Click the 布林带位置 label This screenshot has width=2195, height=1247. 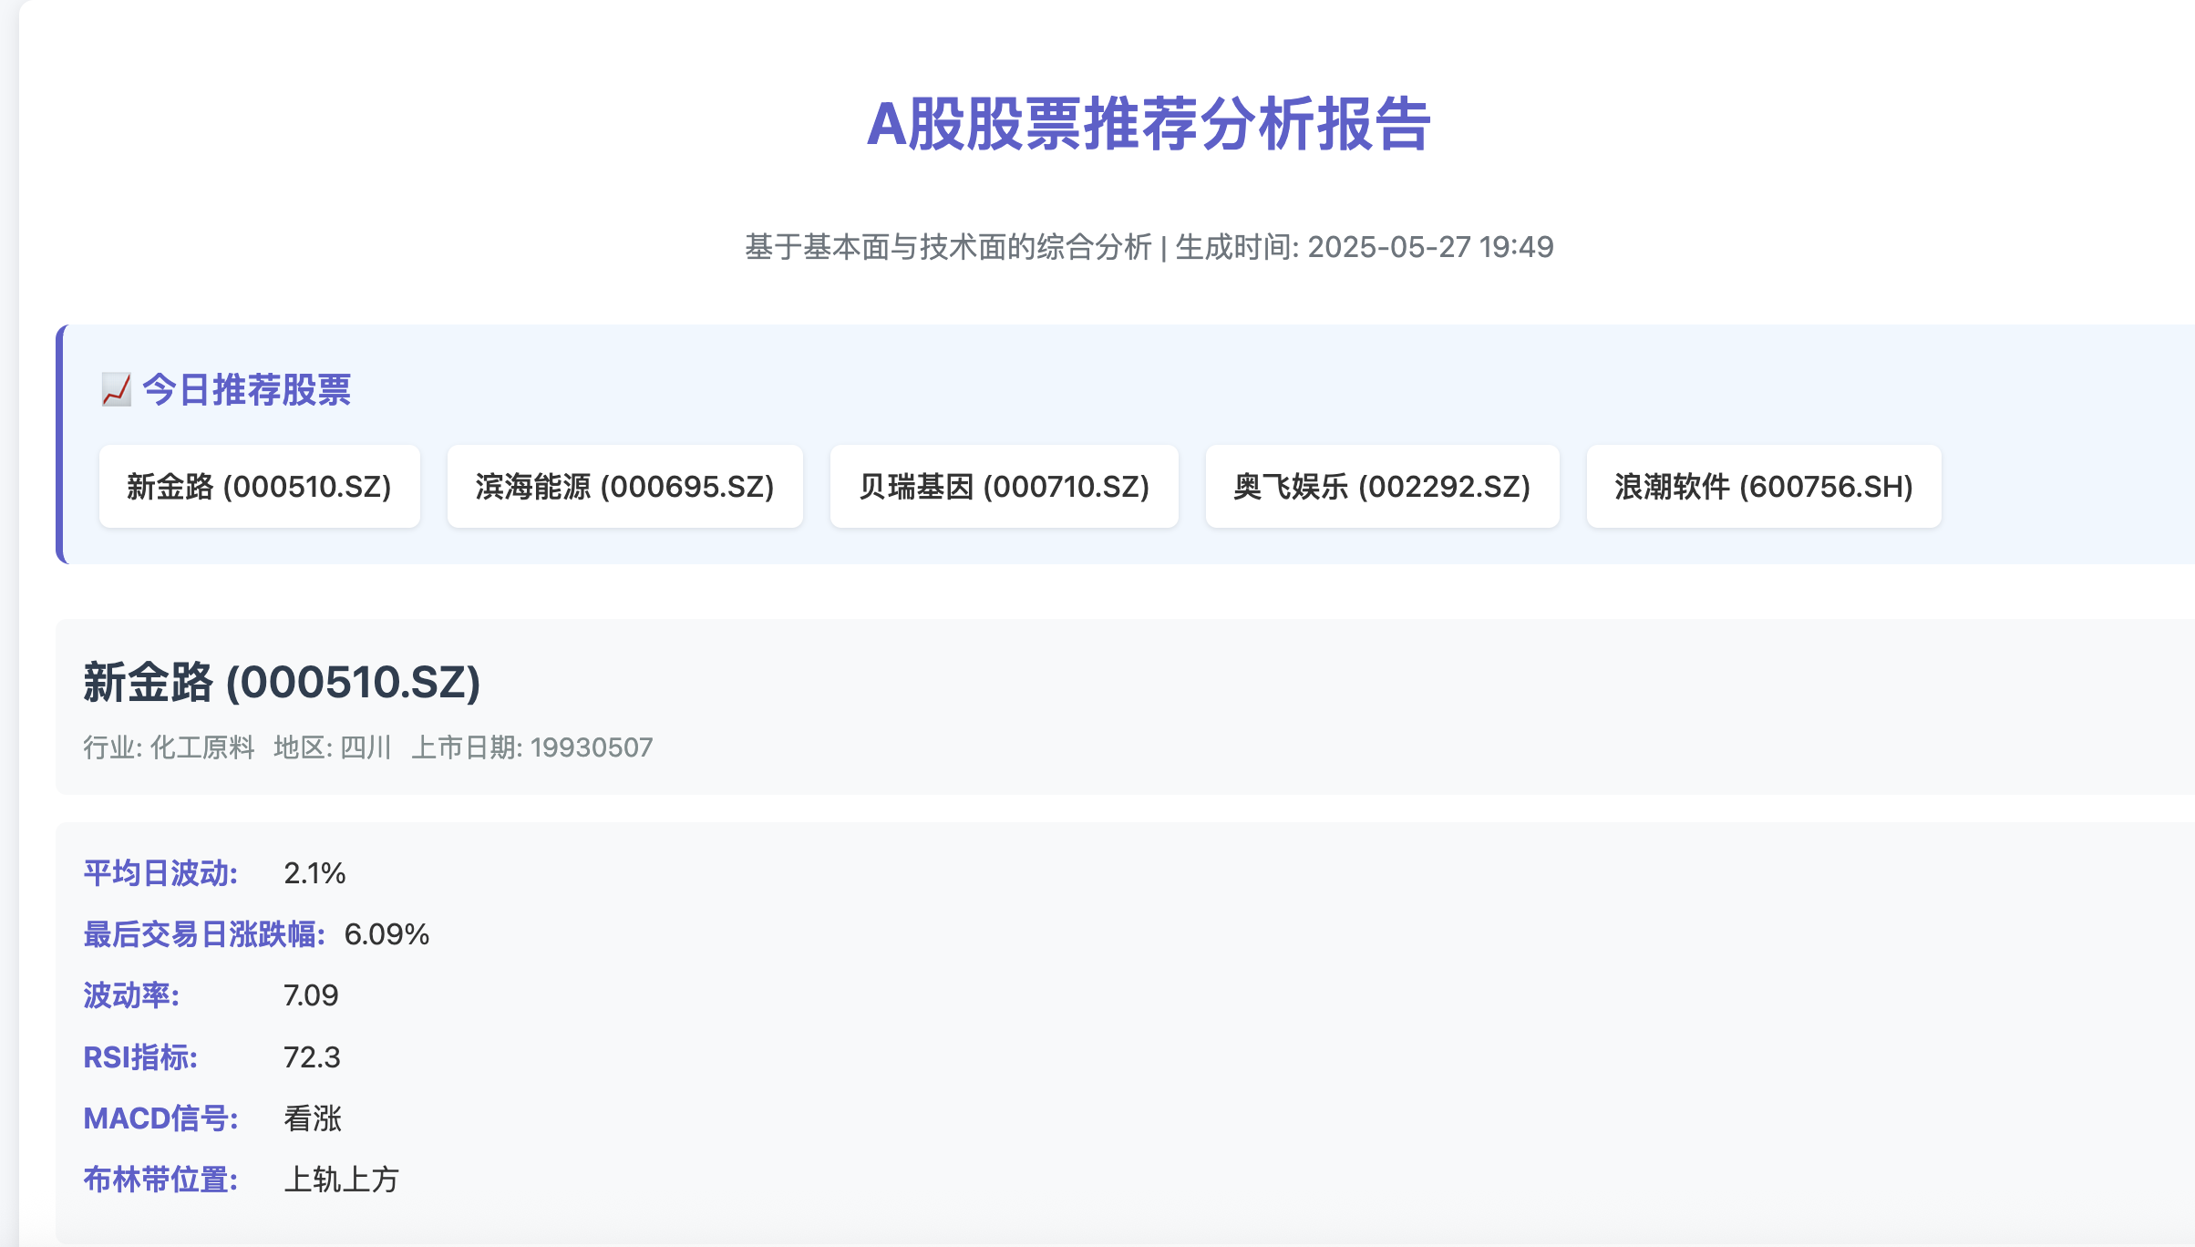160,1180
